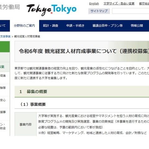Open 文字サイズ・色合い変更 link
Screen dimensions: 149x149
tap(119, 4)
